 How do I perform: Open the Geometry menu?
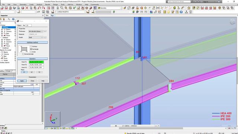[23, 4]
